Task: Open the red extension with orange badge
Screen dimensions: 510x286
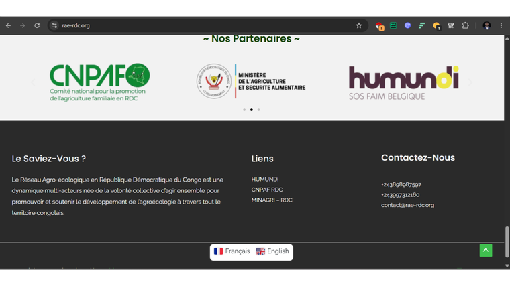Action: pyautogui.click(x=379, y=26)
